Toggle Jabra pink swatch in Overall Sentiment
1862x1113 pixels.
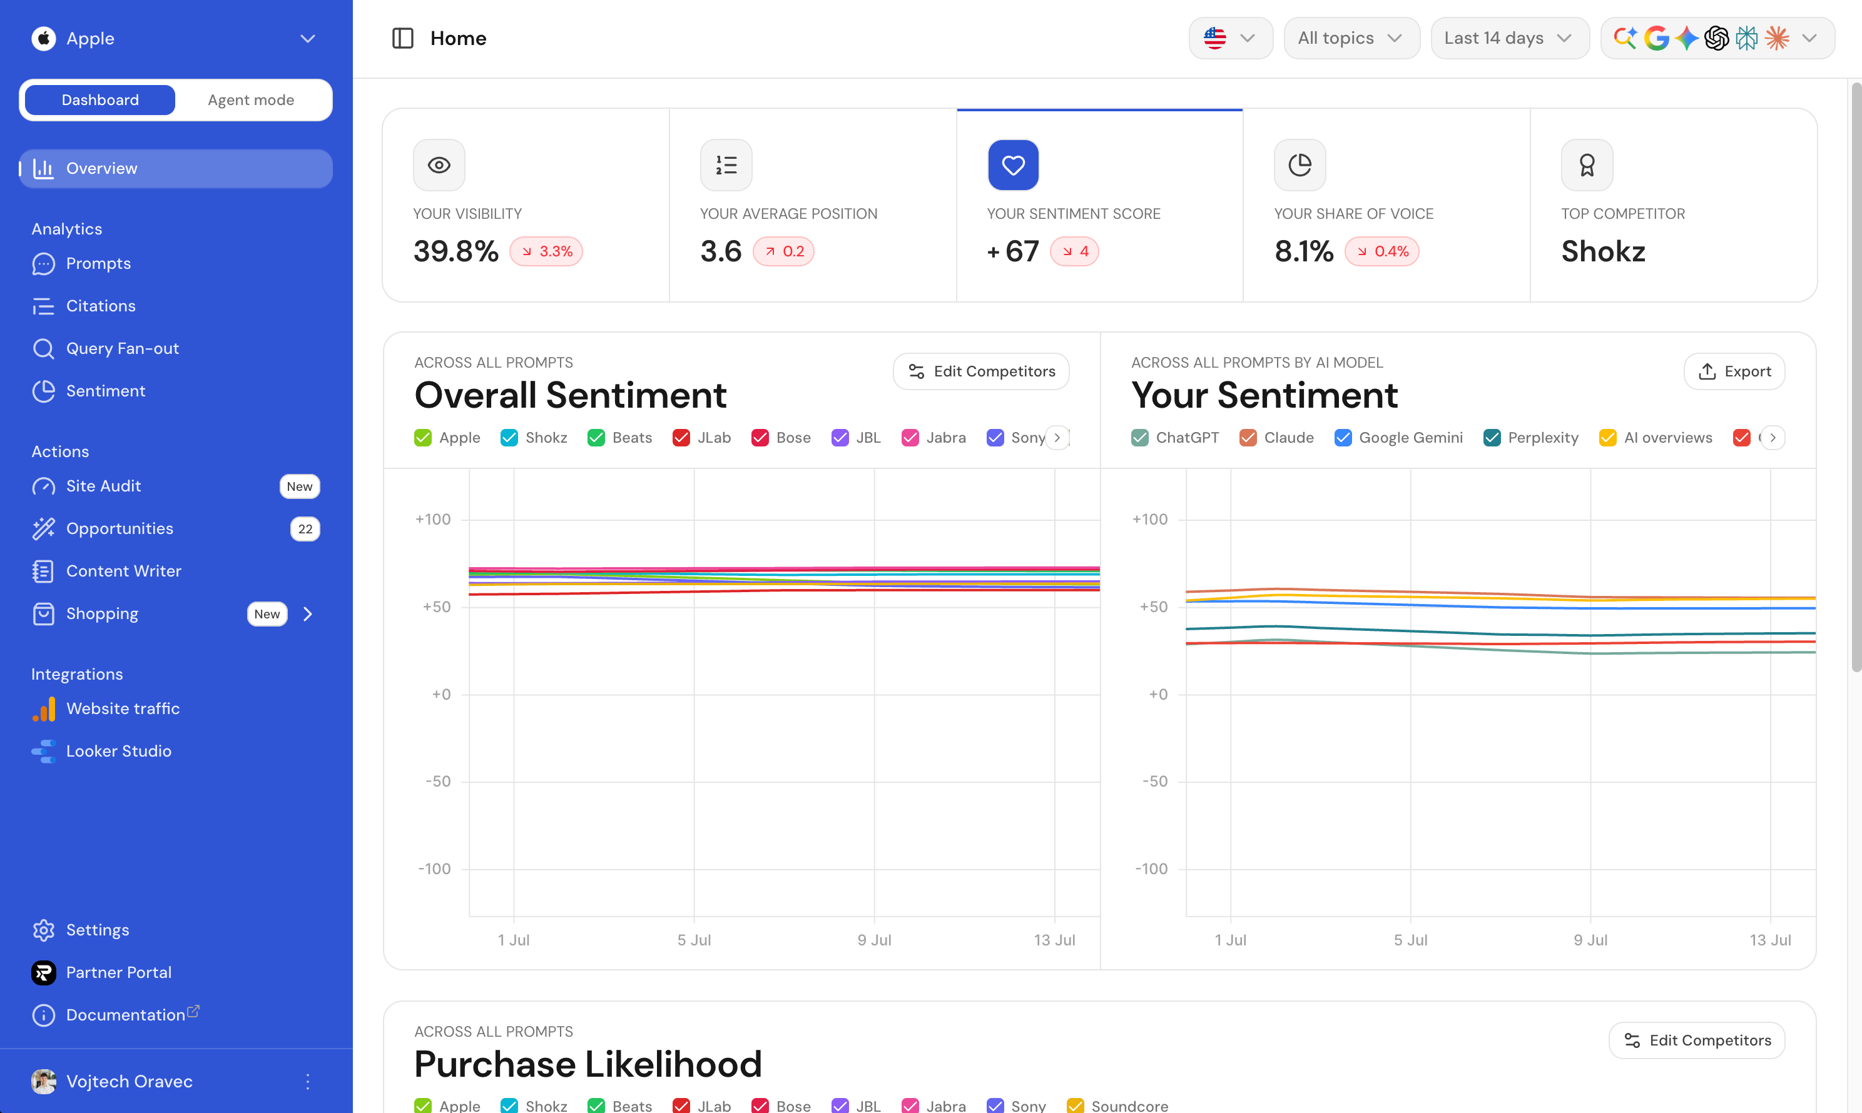pos(910,438)
